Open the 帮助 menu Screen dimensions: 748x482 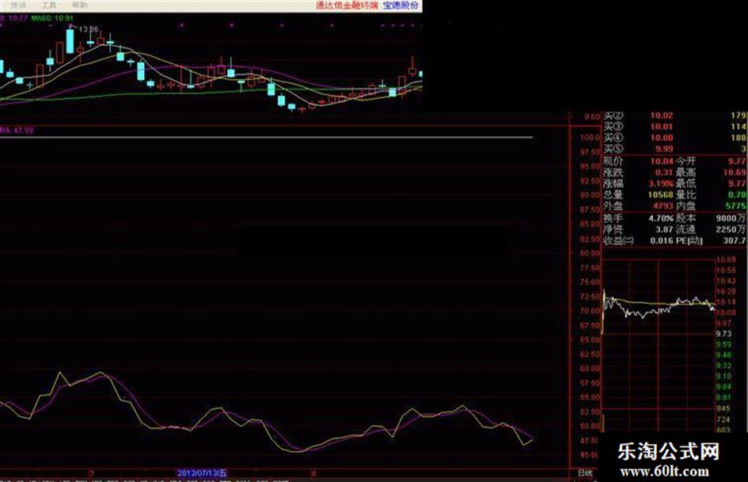tap(80, 6)
